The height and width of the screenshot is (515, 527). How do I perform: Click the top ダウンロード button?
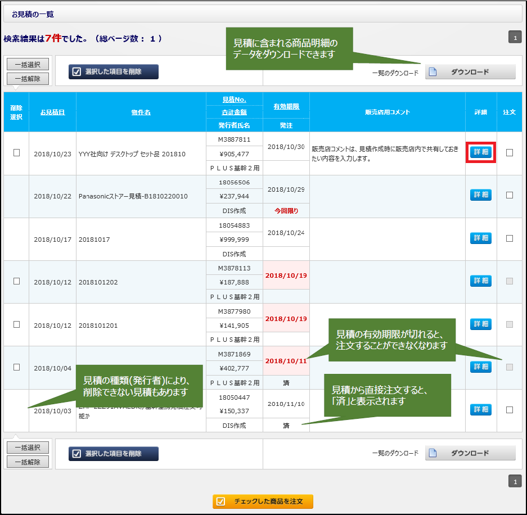point(470,72)
